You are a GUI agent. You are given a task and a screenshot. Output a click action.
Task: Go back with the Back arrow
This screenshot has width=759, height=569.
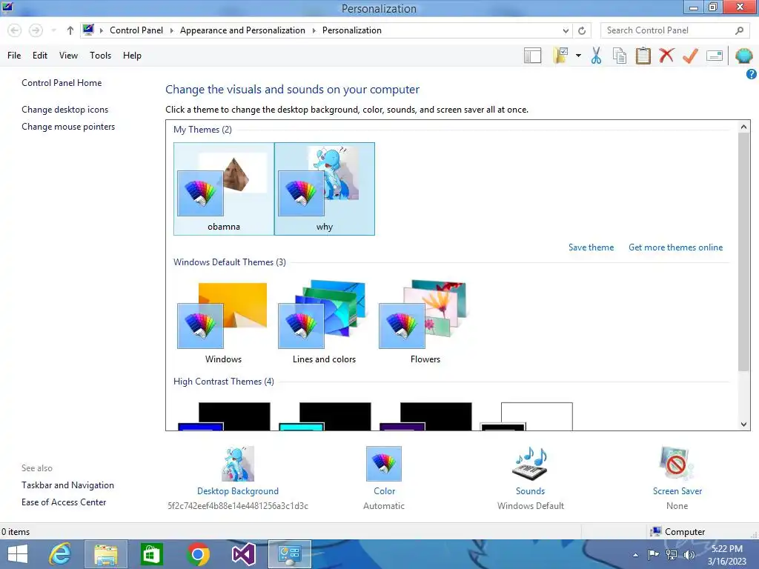15,30
